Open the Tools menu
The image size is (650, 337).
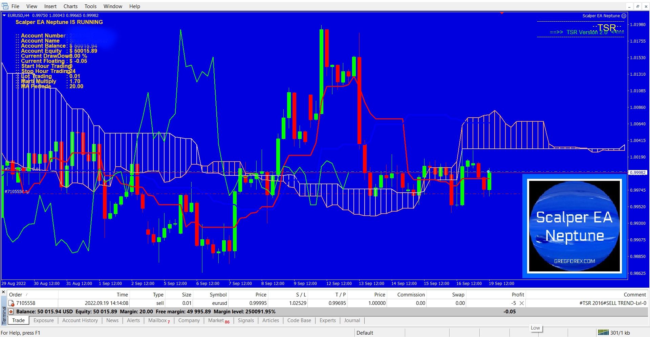tap(90, 6)
